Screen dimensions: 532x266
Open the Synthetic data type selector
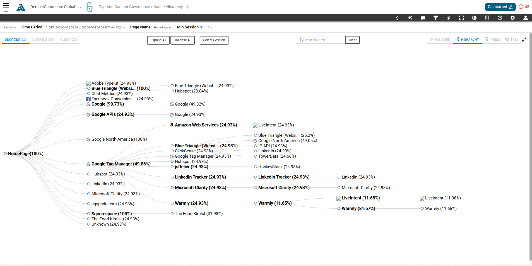tap(10, 28)
